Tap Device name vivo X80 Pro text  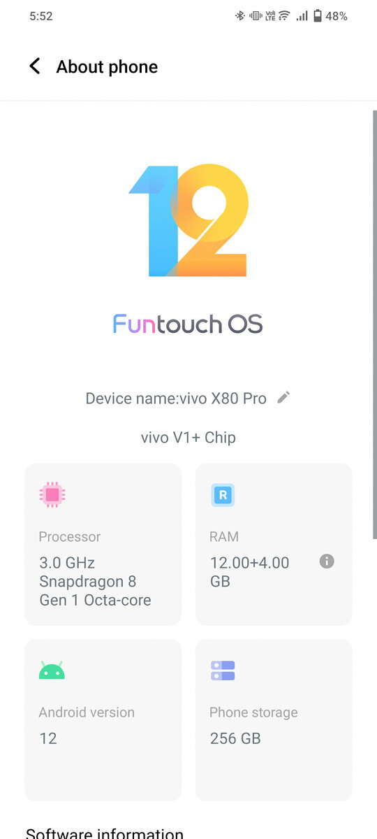click(176, 399)
